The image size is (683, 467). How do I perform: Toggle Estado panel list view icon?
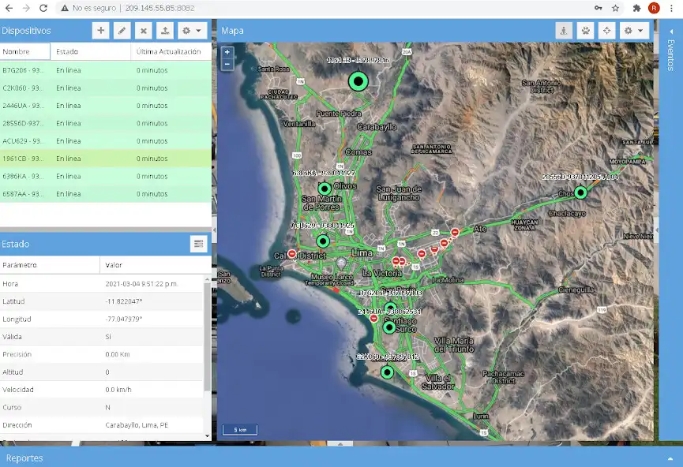[199, 244]
